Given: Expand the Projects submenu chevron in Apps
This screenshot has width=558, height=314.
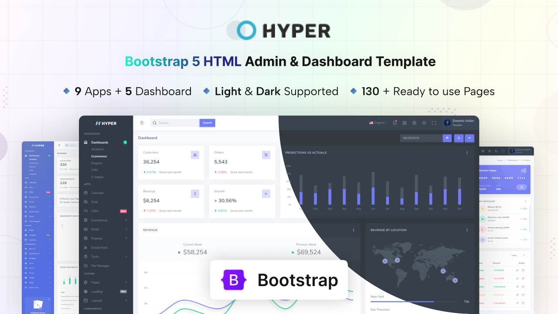Looking at the screenshot, I should 126,239.
